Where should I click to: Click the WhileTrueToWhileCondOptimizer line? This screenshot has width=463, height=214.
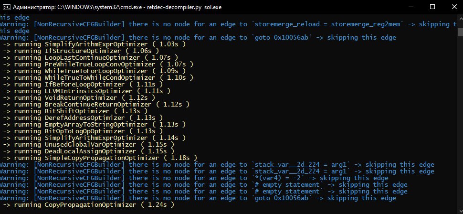click(x=98, y=78)
